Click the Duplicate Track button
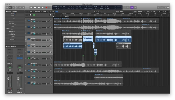Screen dimensions: 175x100 (31, 15)
